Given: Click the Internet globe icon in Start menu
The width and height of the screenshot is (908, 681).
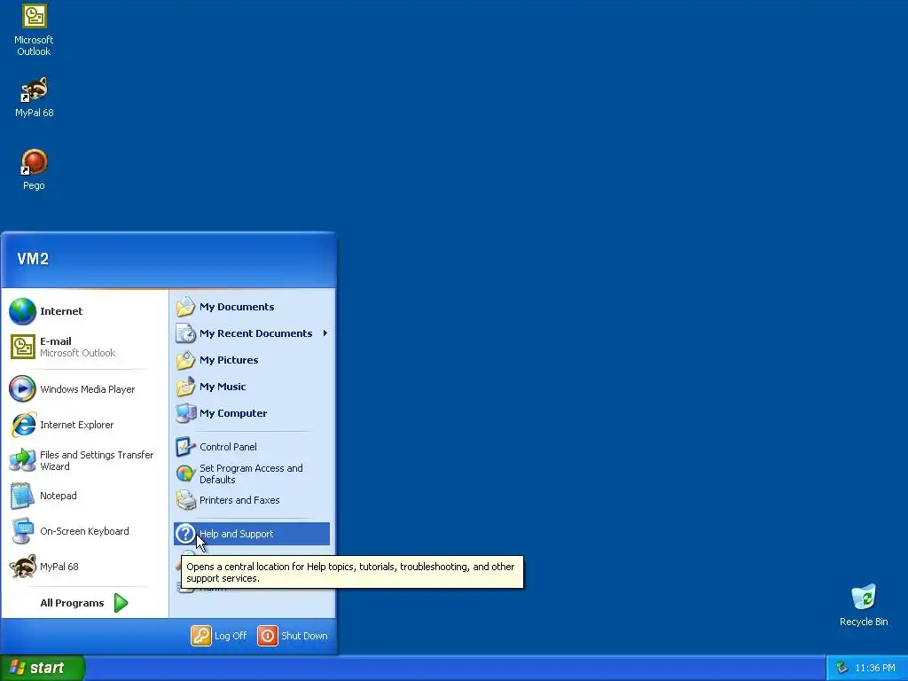Looking at the screenshot, I should 22,311.
